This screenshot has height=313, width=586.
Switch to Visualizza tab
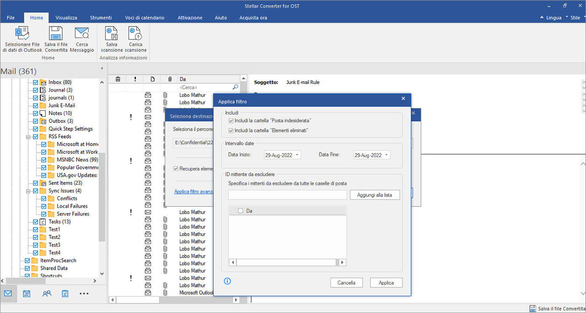coord(66,17)
